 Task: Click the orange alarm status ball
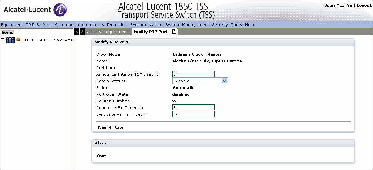(x=18, y=40)
